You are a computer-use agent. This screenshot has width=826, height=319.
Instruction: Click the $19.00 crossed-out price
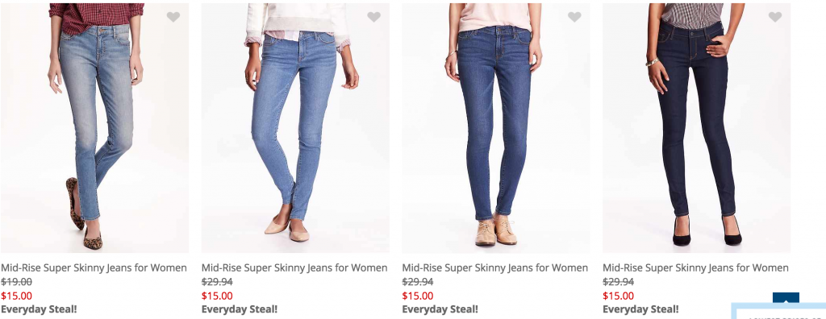(x=16, y=282)
